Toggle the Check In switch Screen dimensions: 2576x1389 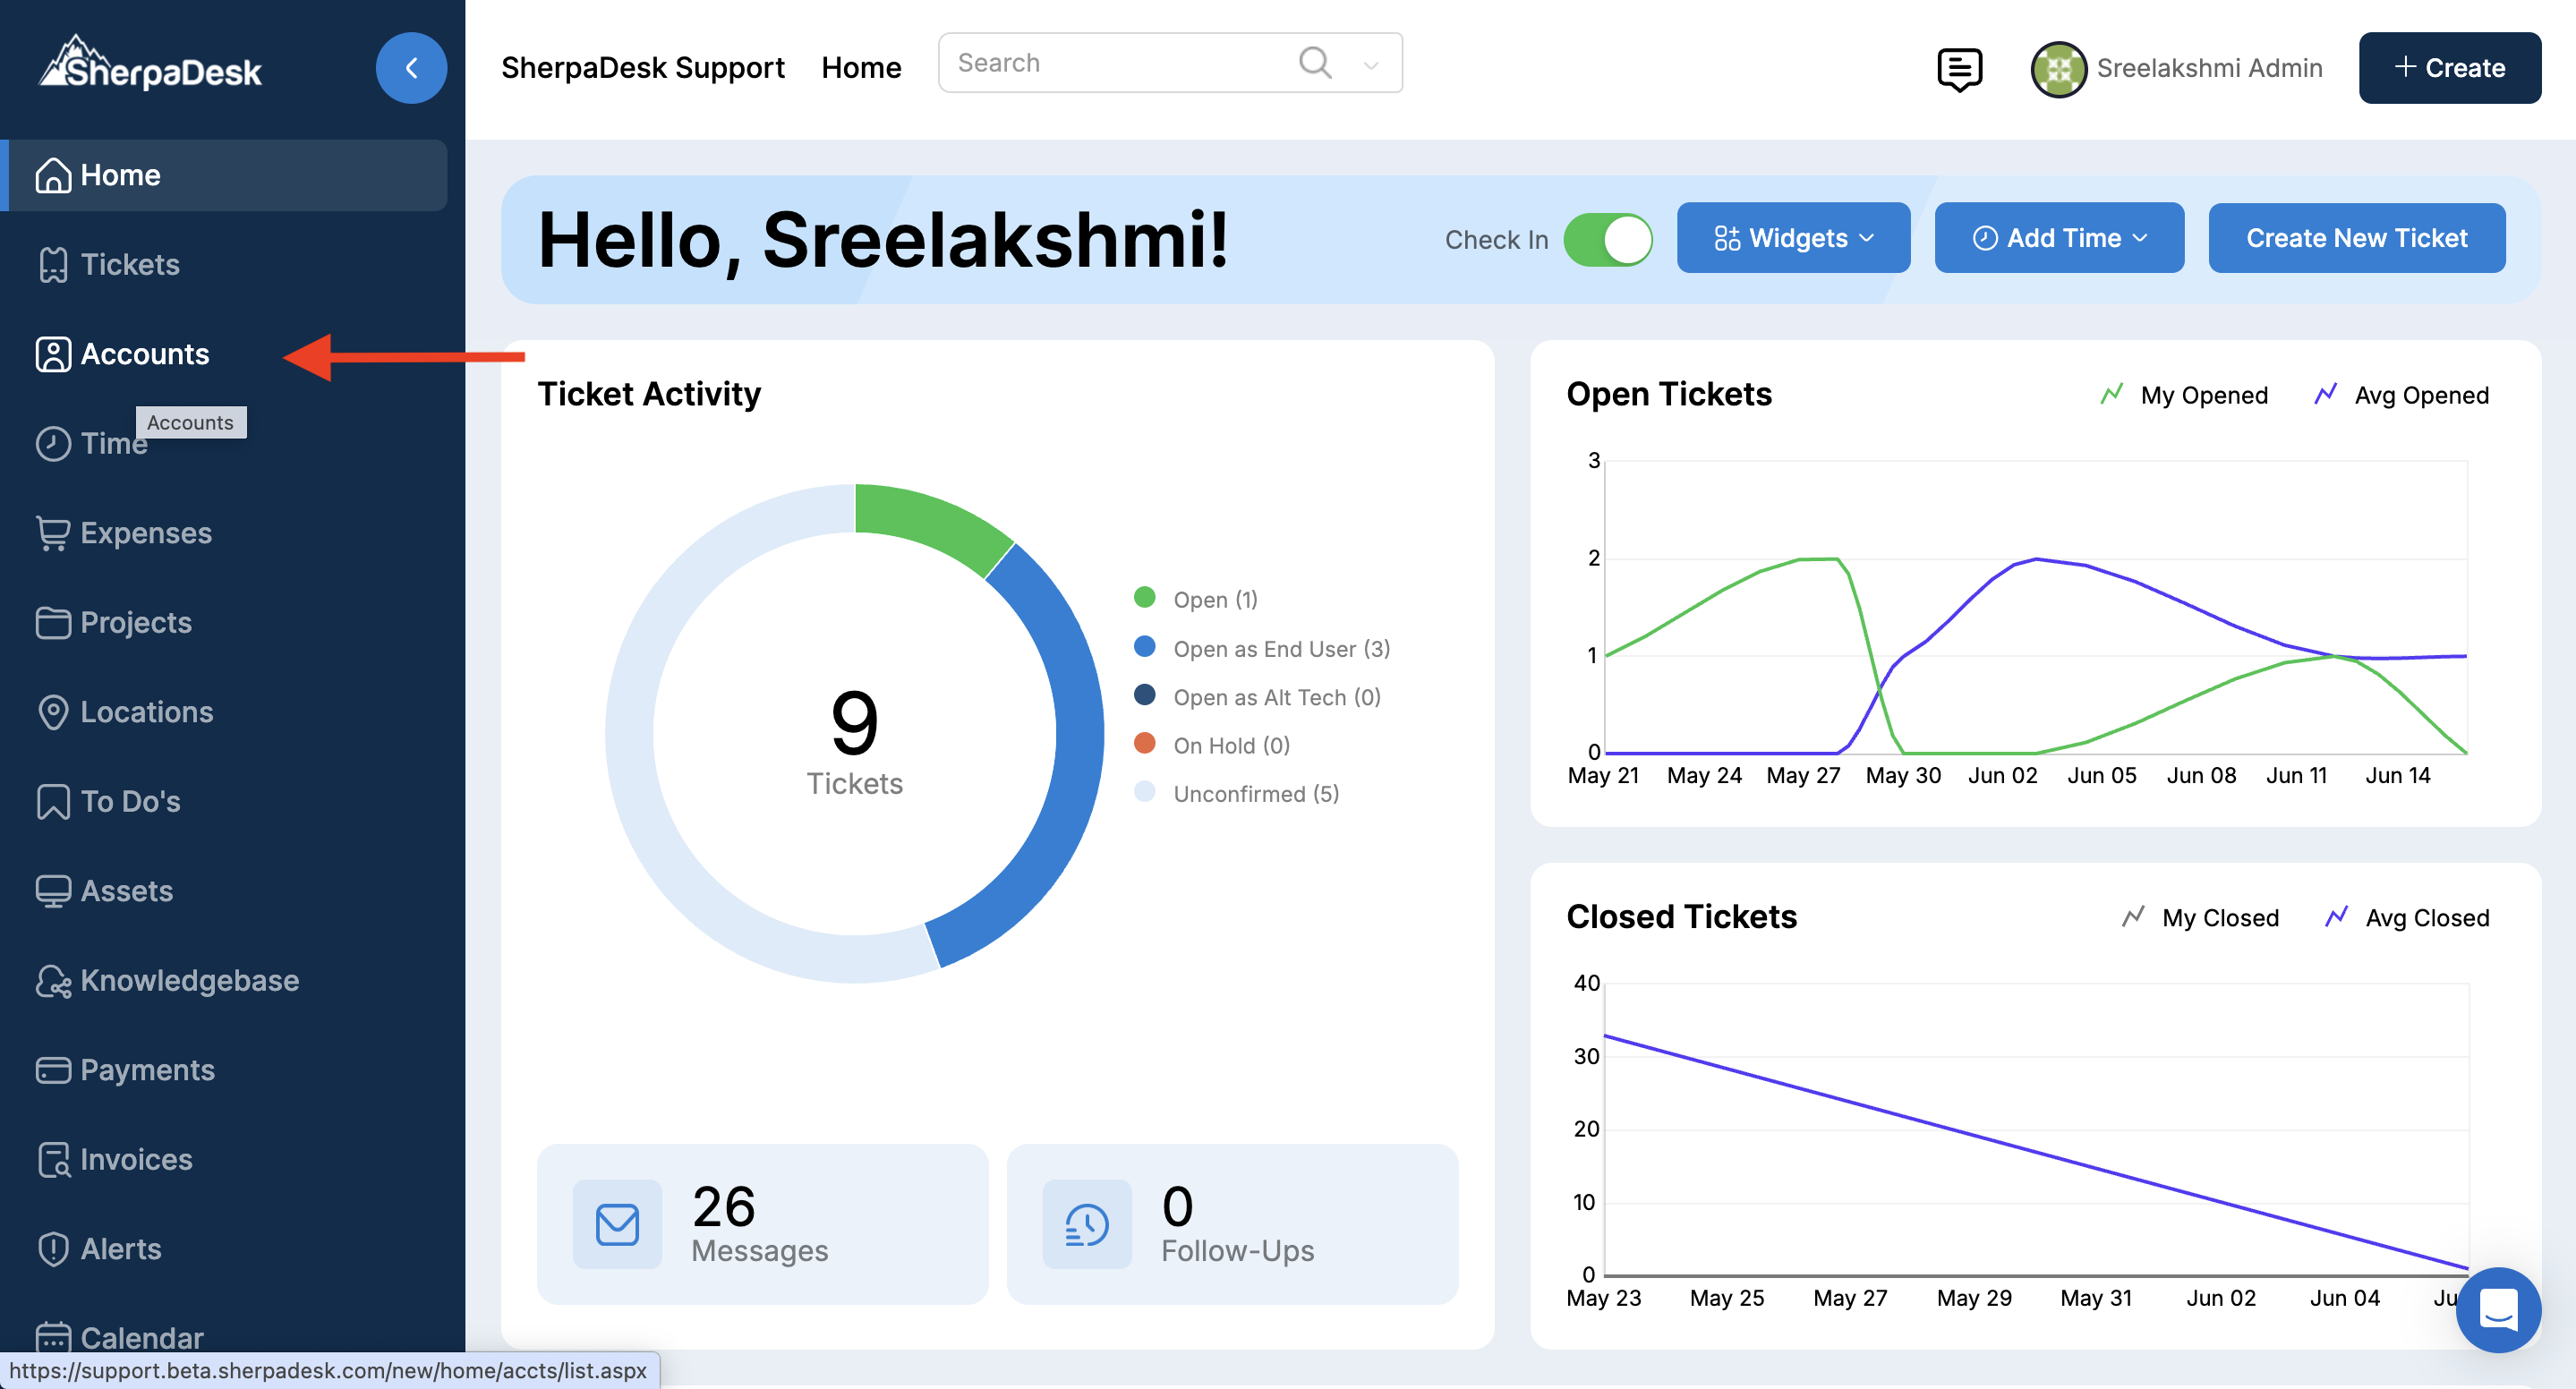coord(1607,239)
